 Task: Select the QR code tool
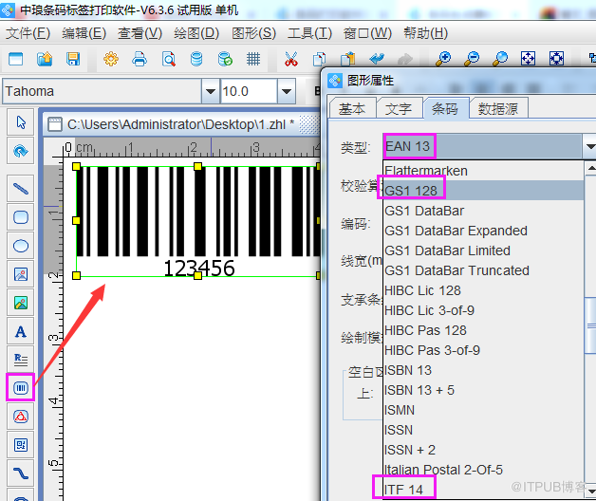tap(20, 444)
